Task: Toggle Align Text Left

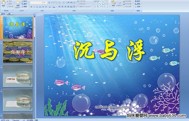Action: pyautogui.click(x=60, y=7)
